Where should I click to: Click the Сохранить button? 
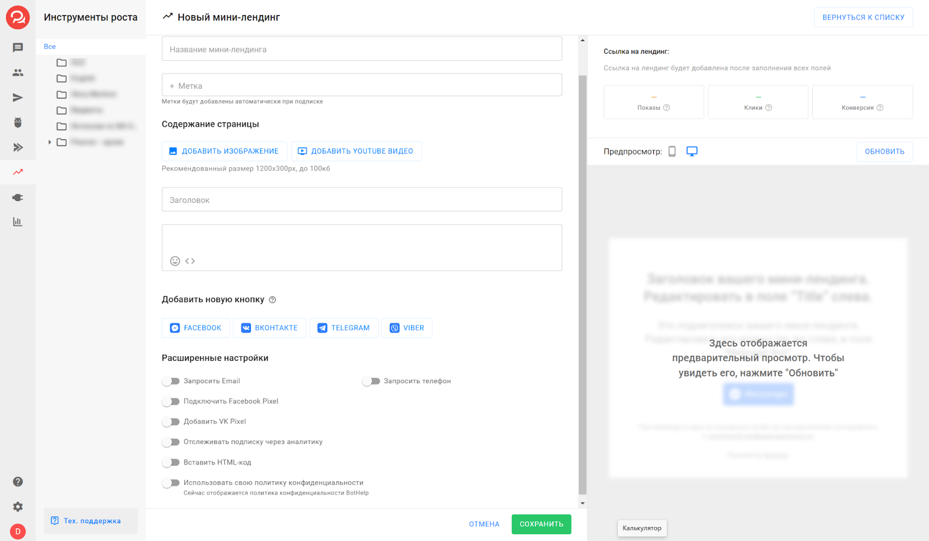coord(541,524)
